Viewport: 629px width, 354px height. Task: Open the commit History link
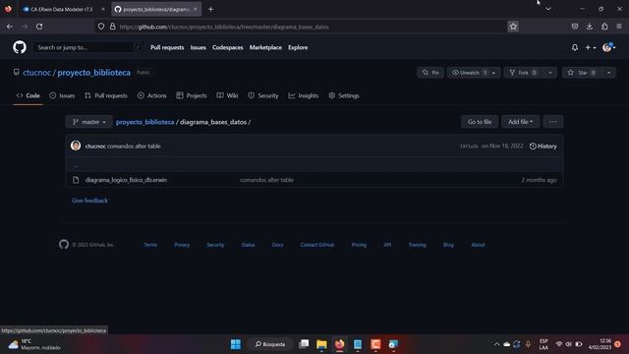tap(543, 147)
